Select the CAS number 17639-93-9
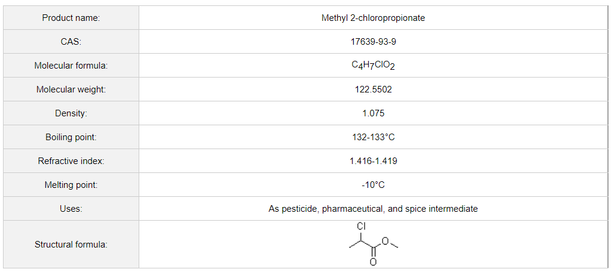Screen dimensions: 612x272 (x=373, y=42)
